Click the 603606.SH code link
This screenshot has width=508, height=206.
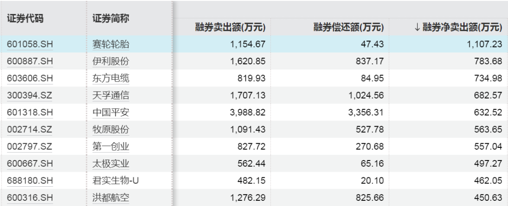tap(30, 78)
